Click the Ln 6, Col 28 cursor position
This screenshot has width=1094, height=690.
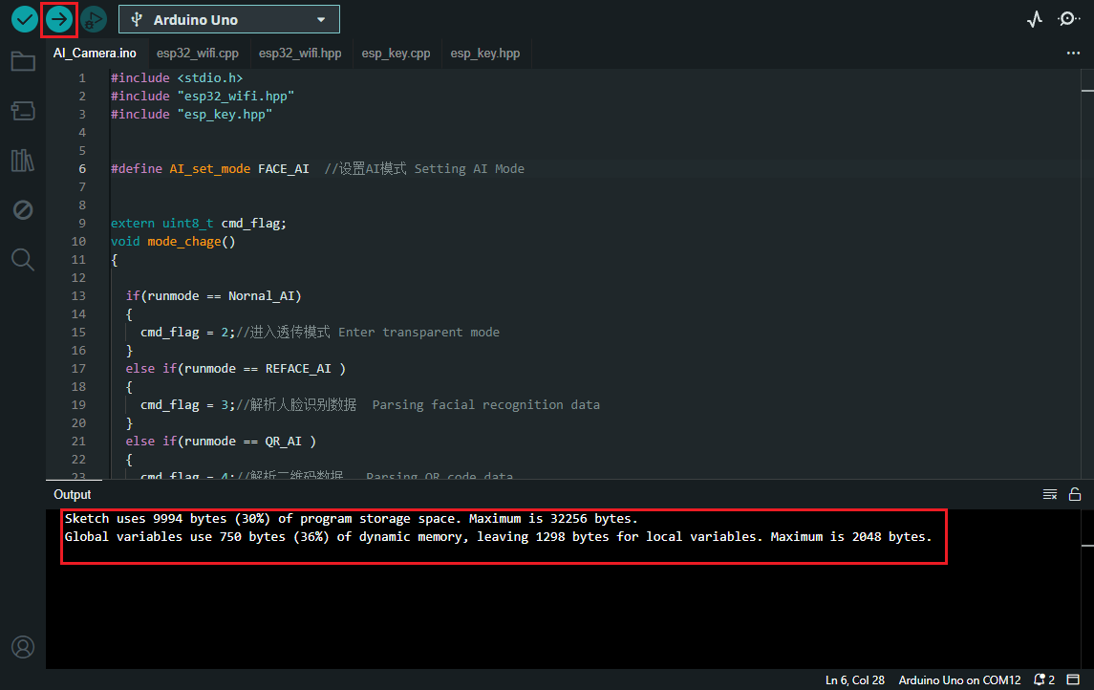point(855,679)
